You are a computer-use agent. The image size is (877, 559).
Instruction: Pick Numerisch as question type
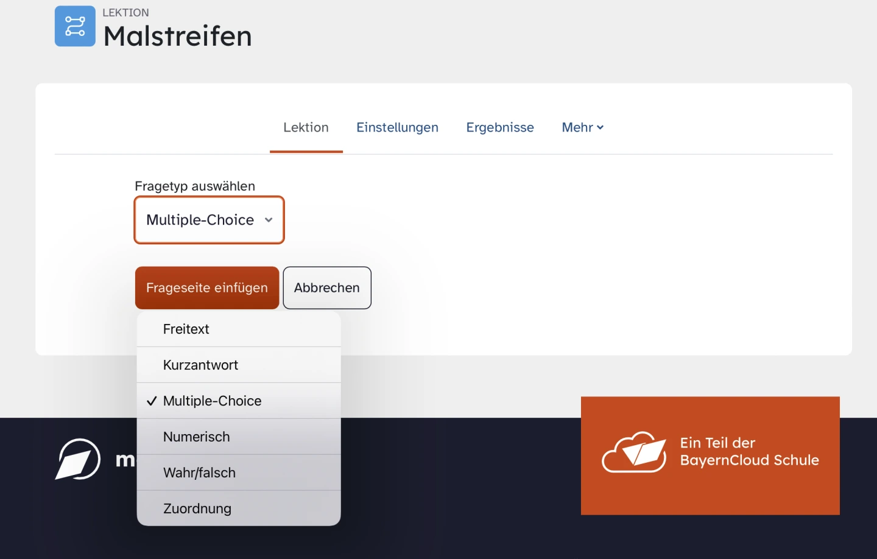tap(197, 437)
